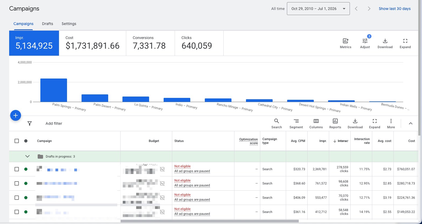422x224 pixels.
Task: Open the date range dropdown
Action: pyautogui.click(x=318, y=9)
